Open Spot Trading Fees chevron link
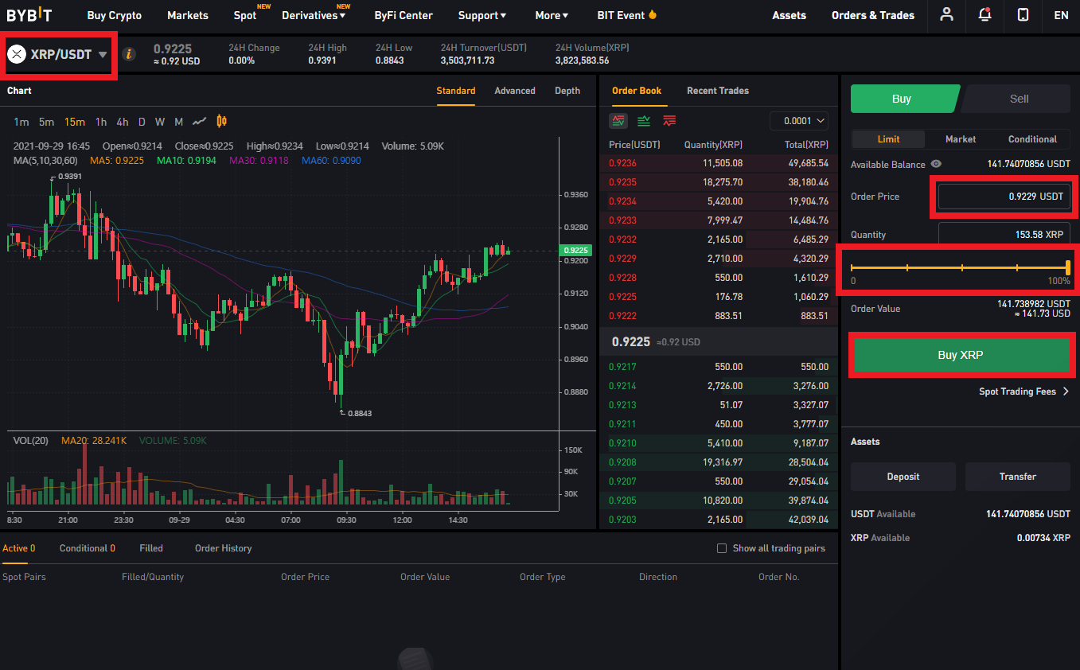This screenshot has width=1080, height=670. [1024, 391]
